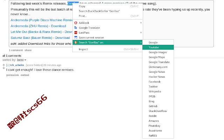Select Search DuckDuckGo for Gorillaz

(108, 11)
